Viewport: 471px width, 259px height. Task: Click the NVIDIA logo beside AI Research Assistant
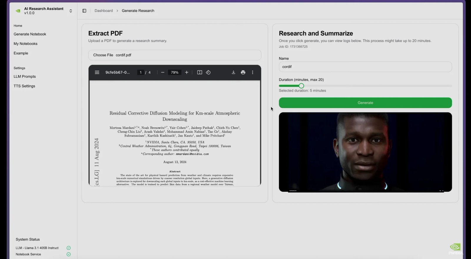[x=18, y=11]
